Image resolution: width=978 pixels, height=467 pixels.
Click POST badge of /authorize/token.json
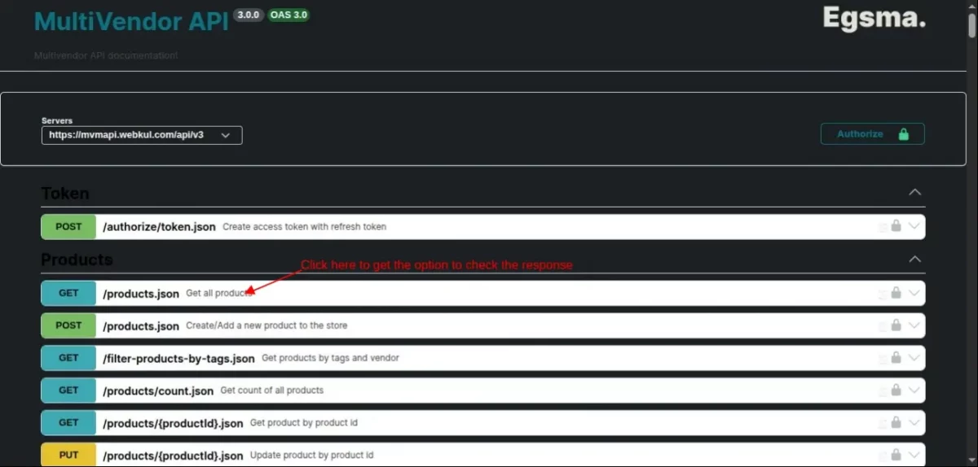68,227
